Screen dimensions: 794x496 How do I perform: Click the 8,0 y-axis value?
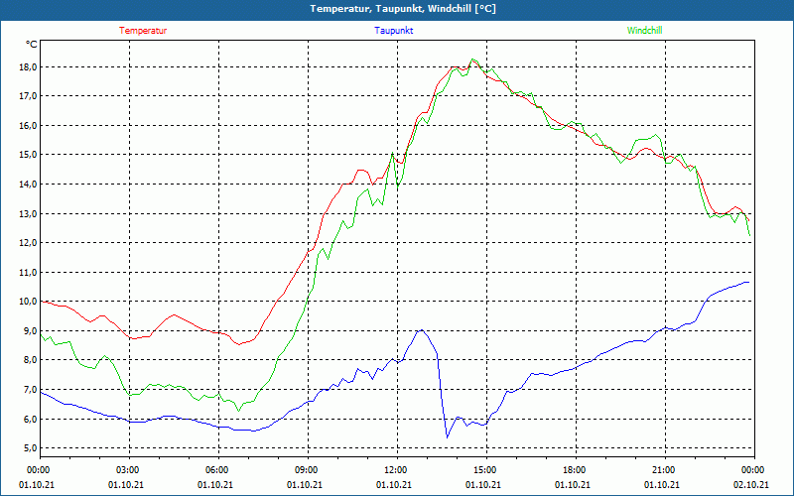coord(31,360)
